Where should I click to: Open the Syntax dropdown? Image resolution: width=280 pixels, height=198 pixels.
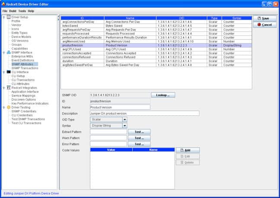click(x=124, y=126)
